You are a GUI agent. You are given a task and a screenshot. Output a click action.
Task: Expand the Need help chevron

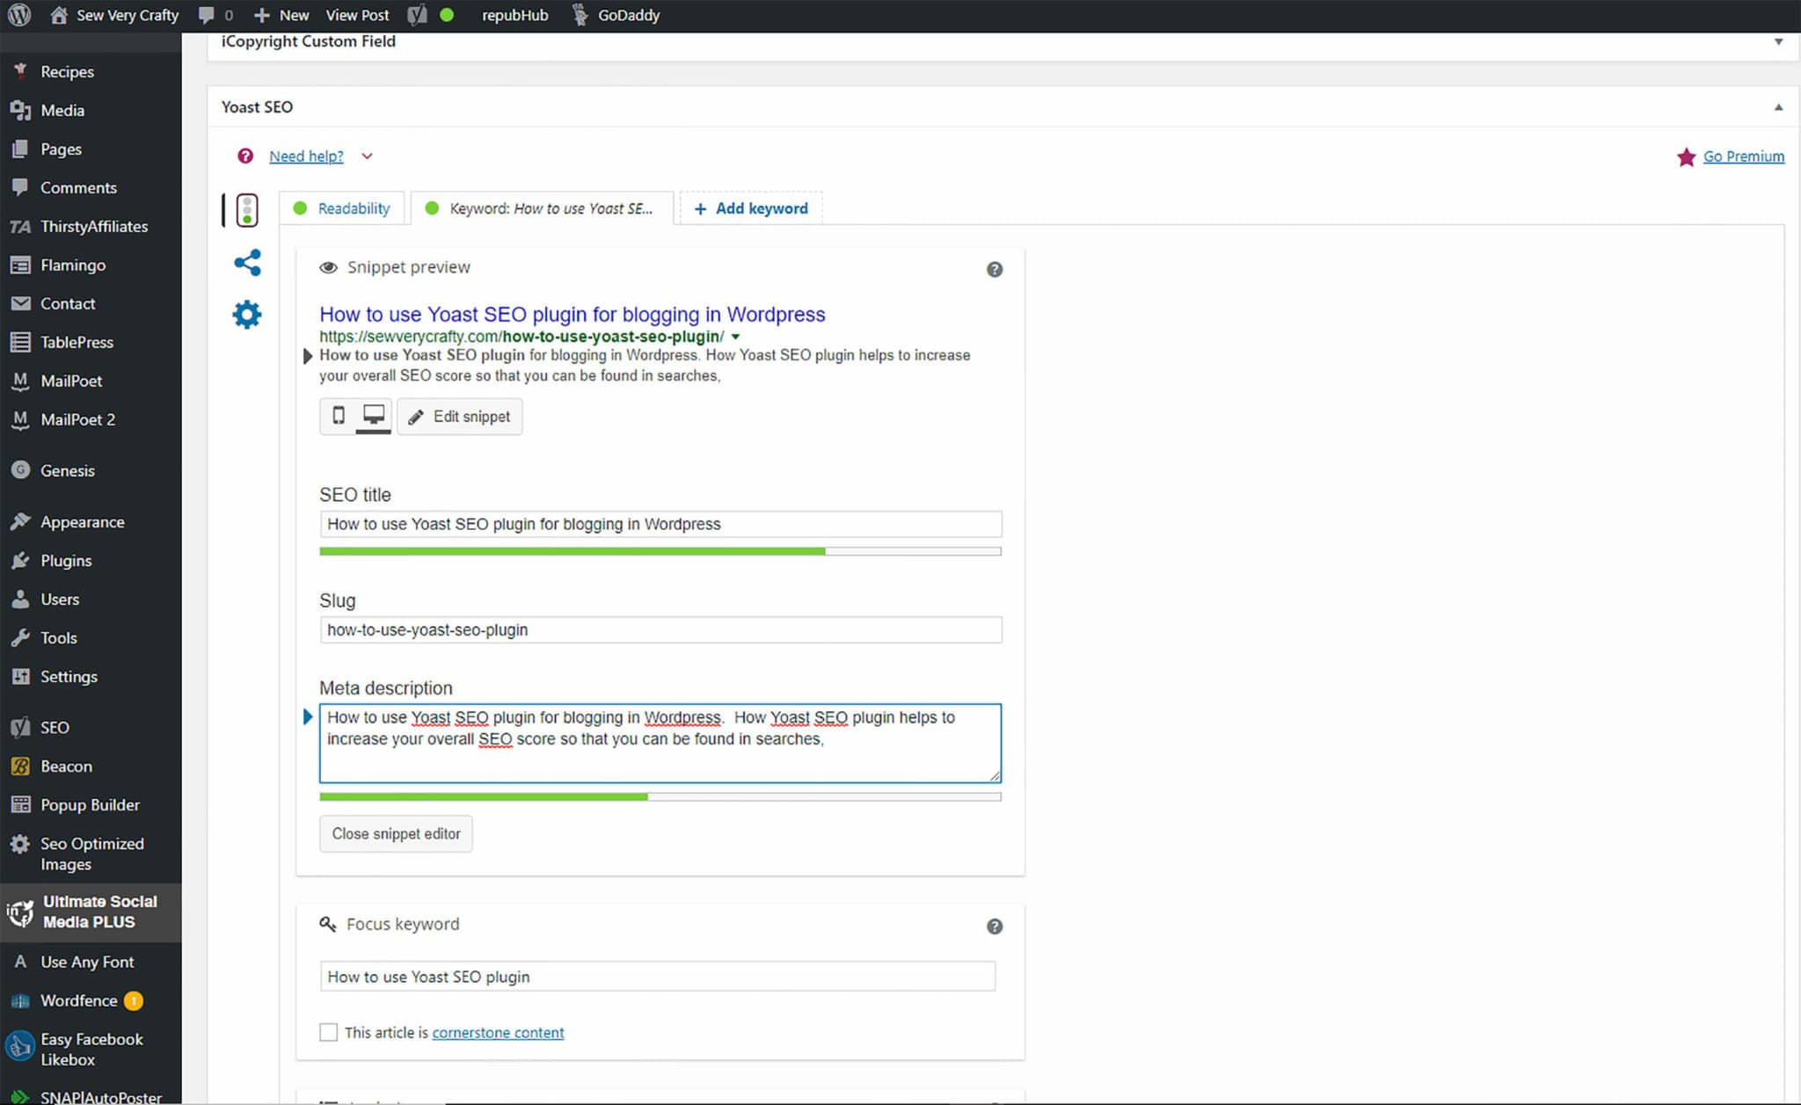tap(367, 156)
